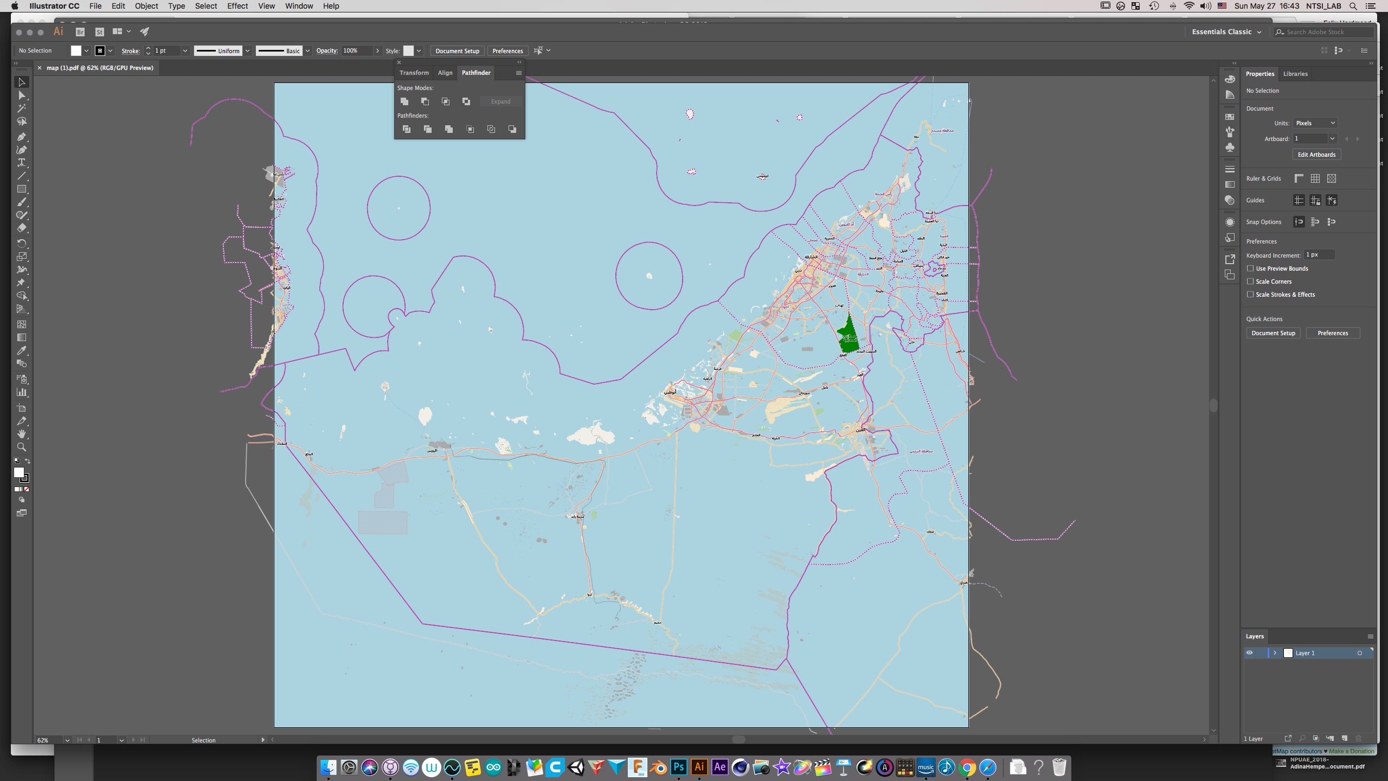Click the fill color swatch in control bar

click(x=76, y=50)
